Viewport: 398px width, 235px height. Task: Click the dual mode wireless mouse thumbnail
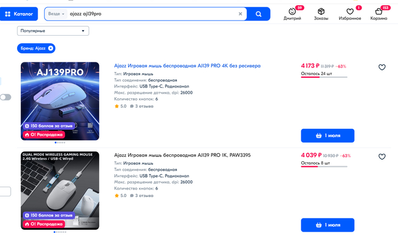60,190
